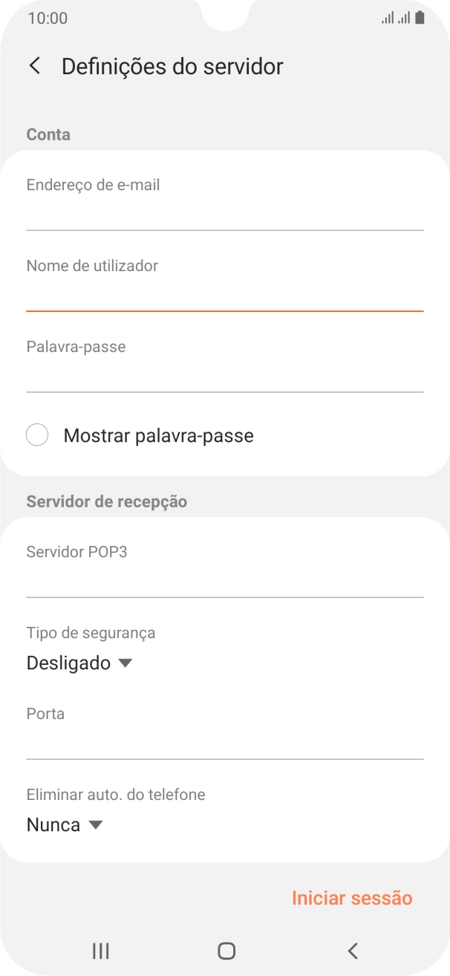Tap the Palavra-passe input field
Image resolution: width=450 pixels, height=976 pixels.
(x=224, y=376)
